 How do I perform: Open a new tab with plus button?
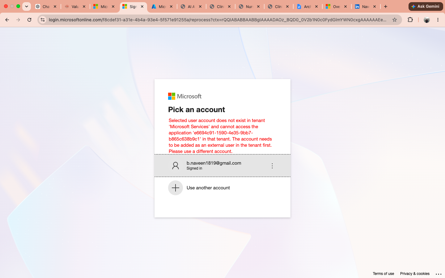(386, 6)
